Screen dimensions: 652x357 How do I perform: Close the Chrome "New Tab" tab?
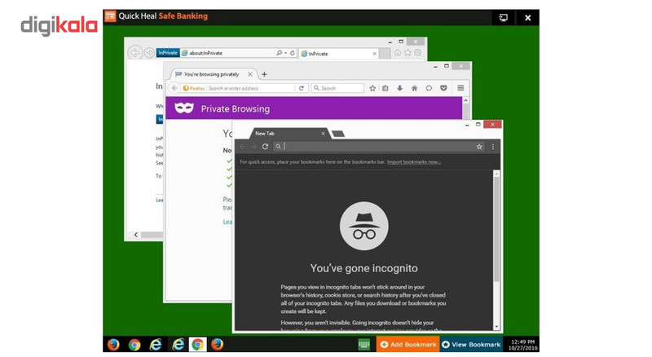pos(323,134)
